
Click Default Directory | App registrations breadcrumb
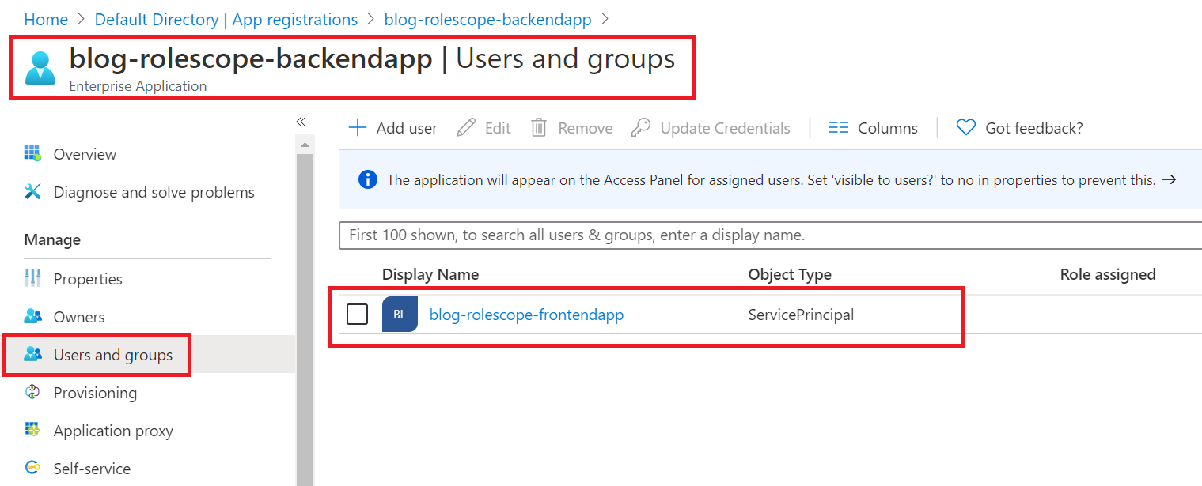click(x=226, y=19)
